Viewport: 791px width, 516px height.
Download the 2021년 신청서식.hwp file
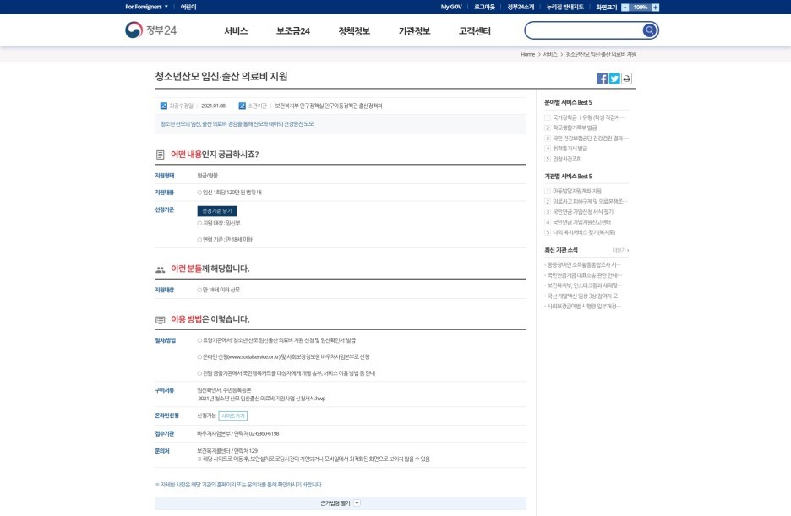pos(262,399)
